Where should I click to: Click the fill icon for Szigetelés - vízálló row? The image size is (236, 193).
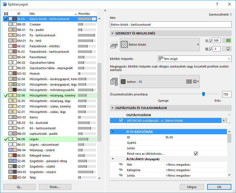coord(10,166)
